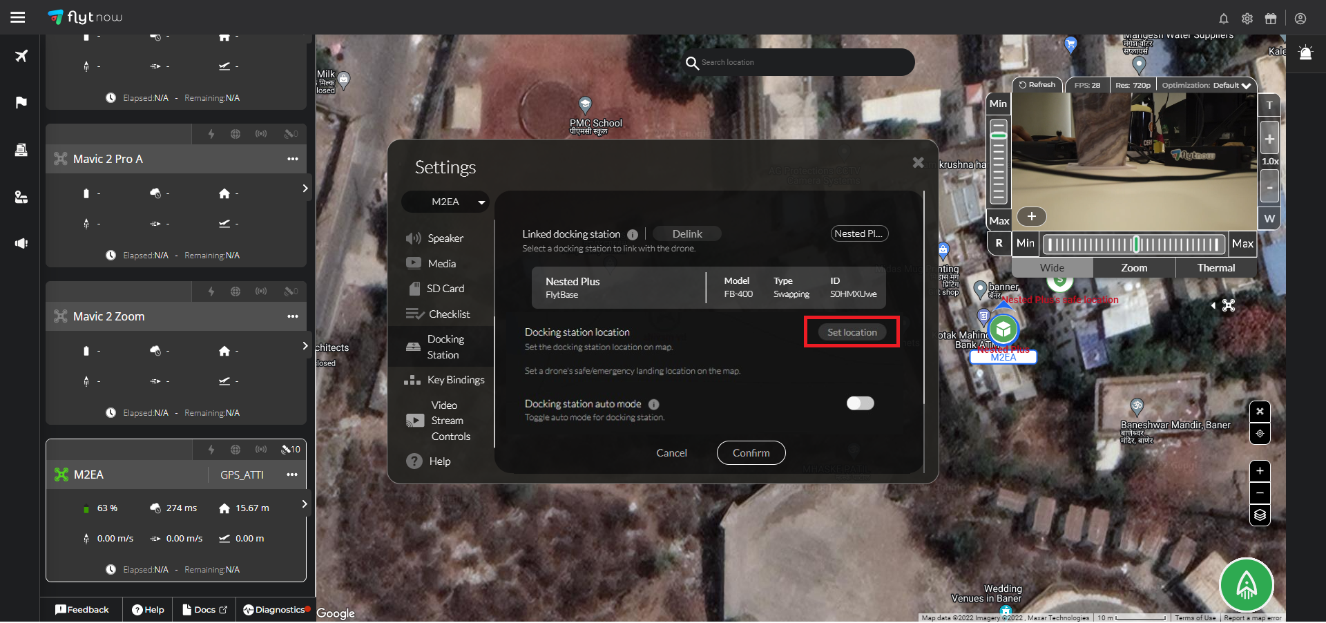Switch camera to Wide view
Screen dimensions: 1326x623
click(1052, 268)
